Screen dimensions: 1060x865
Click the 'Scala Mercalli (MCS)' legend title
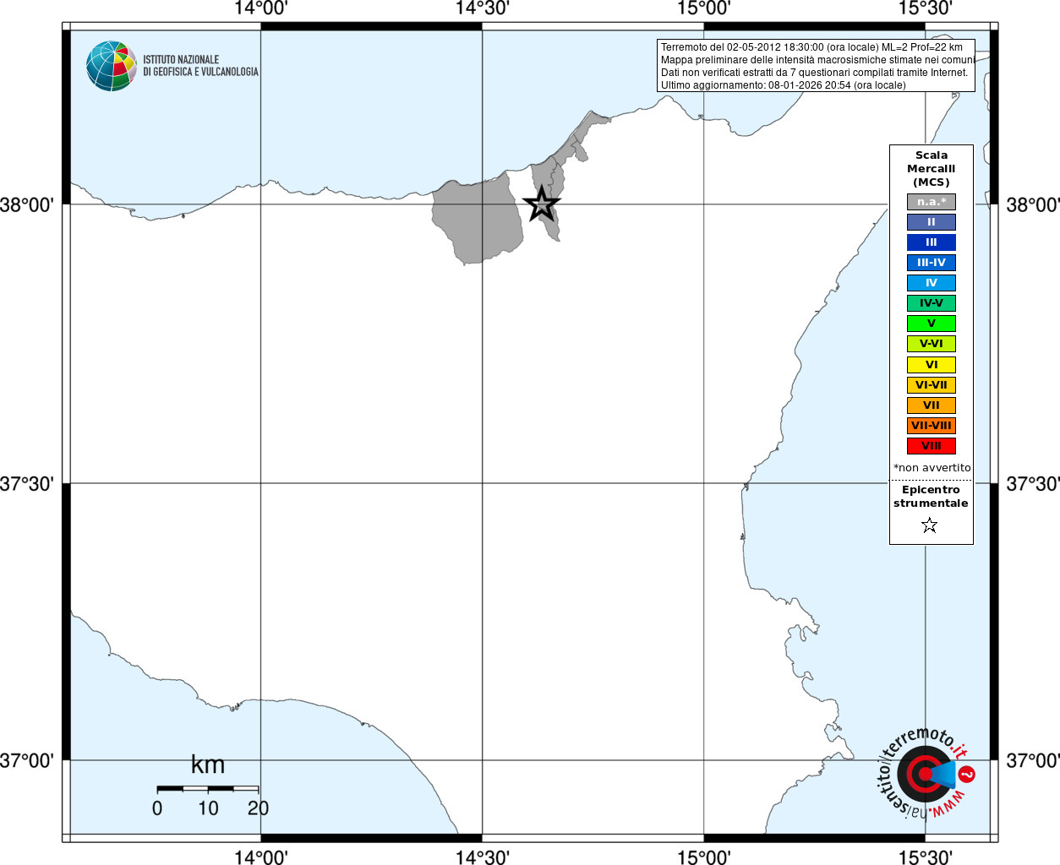coord(932,169)
